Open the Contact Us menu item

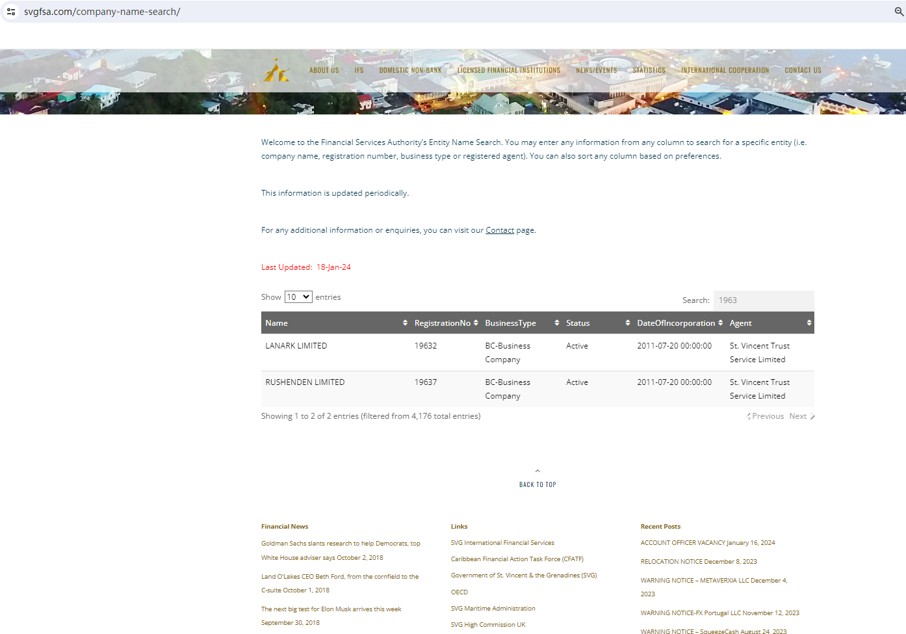tap(803, 70)
